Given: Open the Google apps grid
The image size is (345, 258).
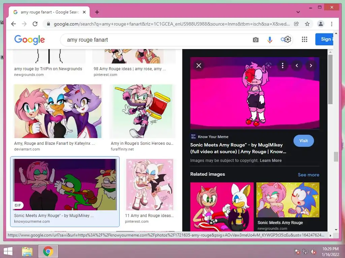Looking at the screenshot, I should (x=305, y=40).
